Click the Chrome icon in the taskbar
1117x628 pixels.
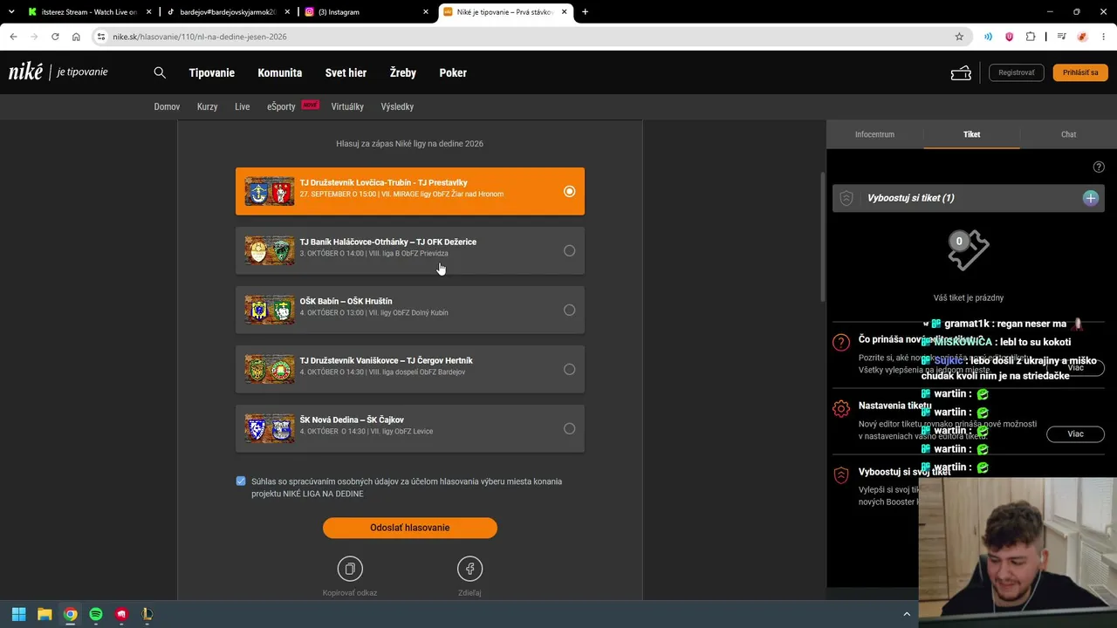pos(70,614)
